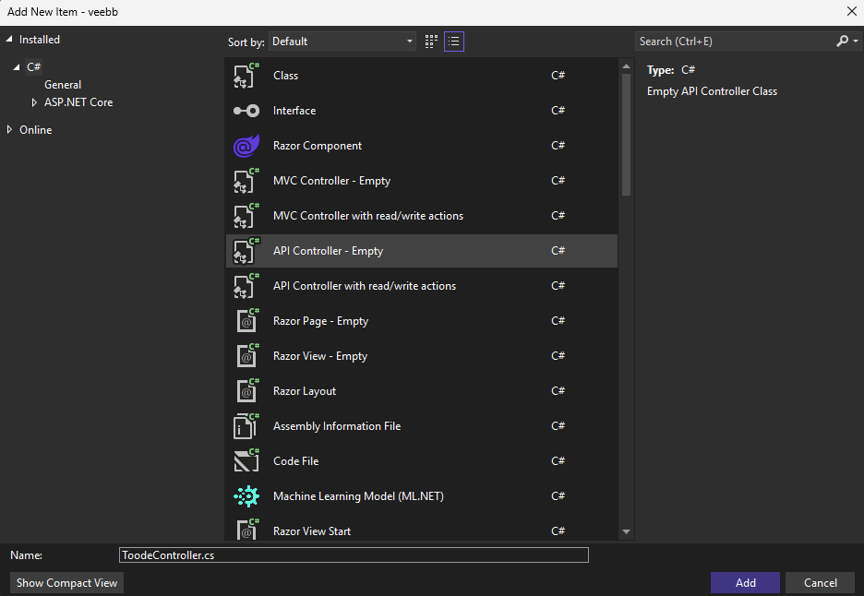Collapse the Installed section
Image resolution: width=864 pixels, height=596 pixels.
point(9,40)
